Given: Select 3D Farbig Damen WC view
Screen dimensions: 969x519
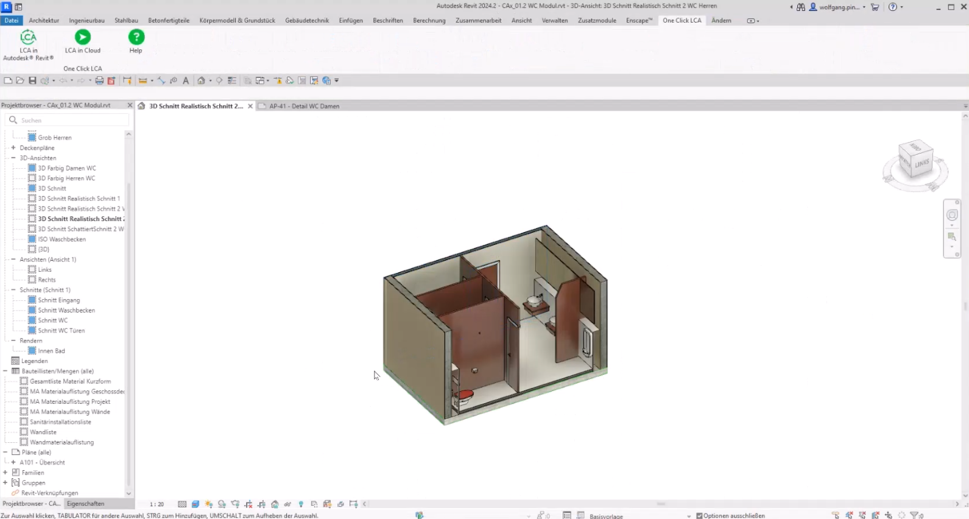Looking at the screenshot, I should [67, 168].
